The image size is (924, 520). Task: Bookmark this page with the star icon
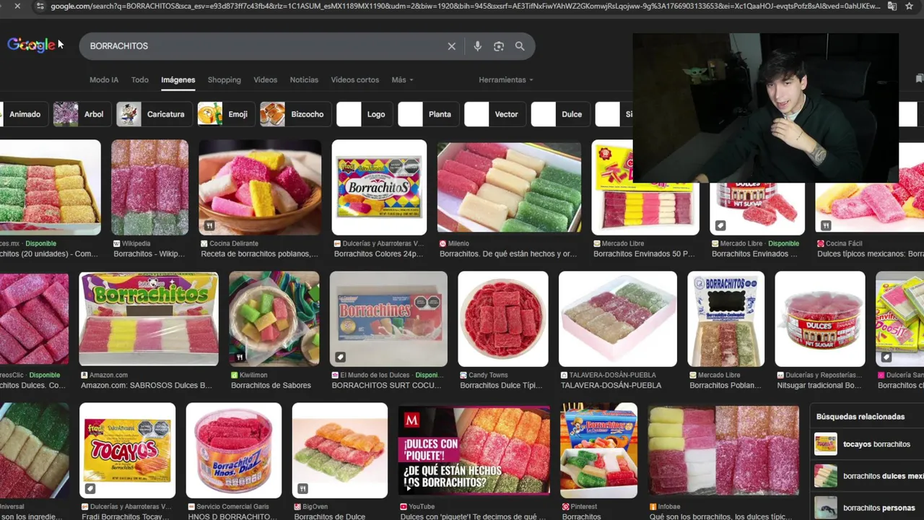coord(910,6)
